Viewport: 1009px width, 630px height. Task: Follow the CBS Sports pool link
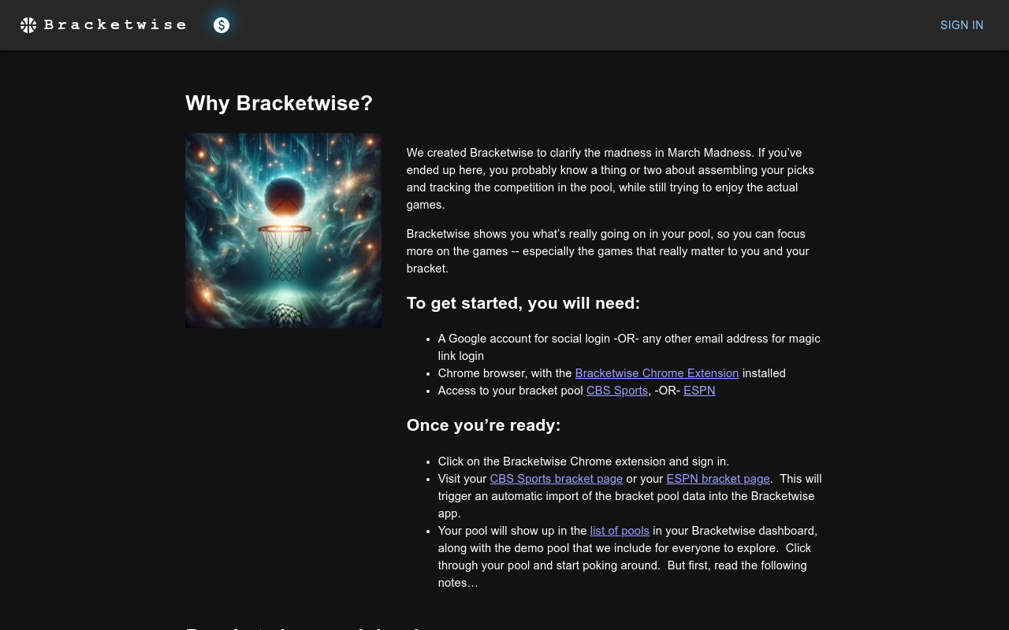617,391
